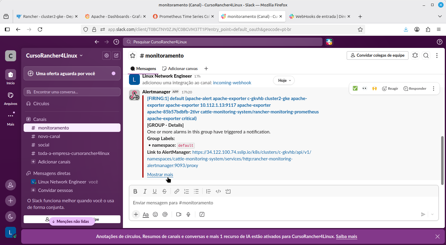Open channel notification settings bell

coord(415,55)
